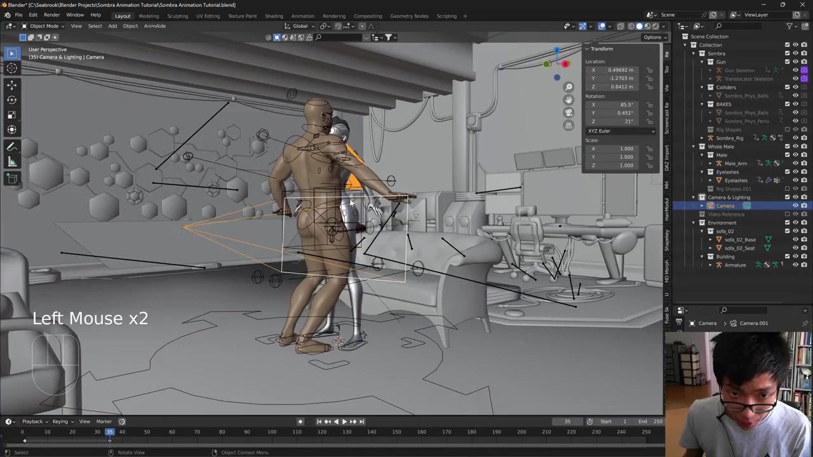Open the Object Mode dropdown
Image resolution: width=813 pixels, height=457 pixels.
pos(43,26)
